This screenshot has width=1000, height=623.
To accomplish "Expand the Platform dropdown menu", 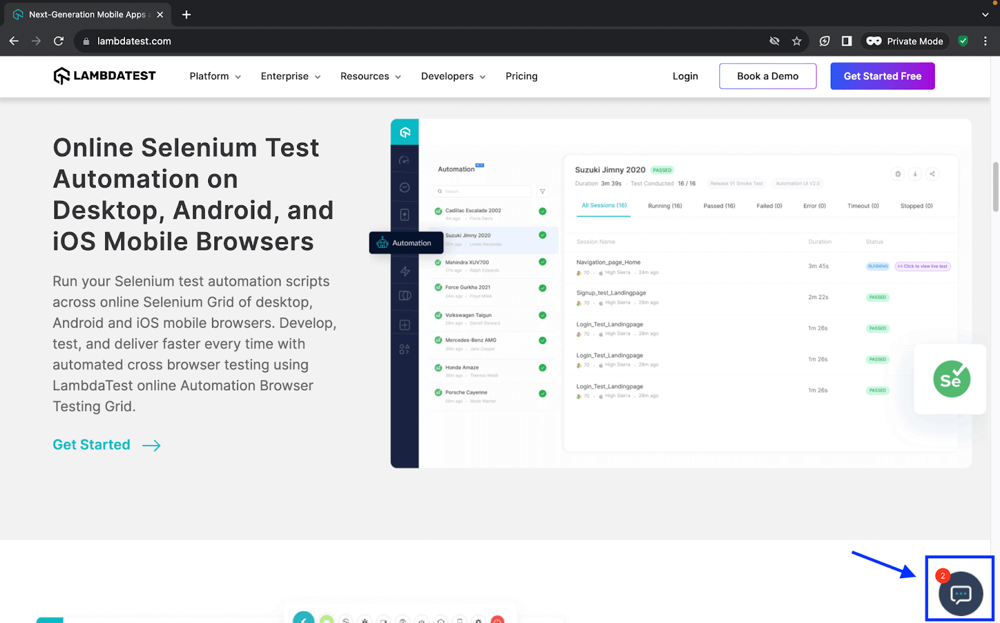I will click(214, 76).
